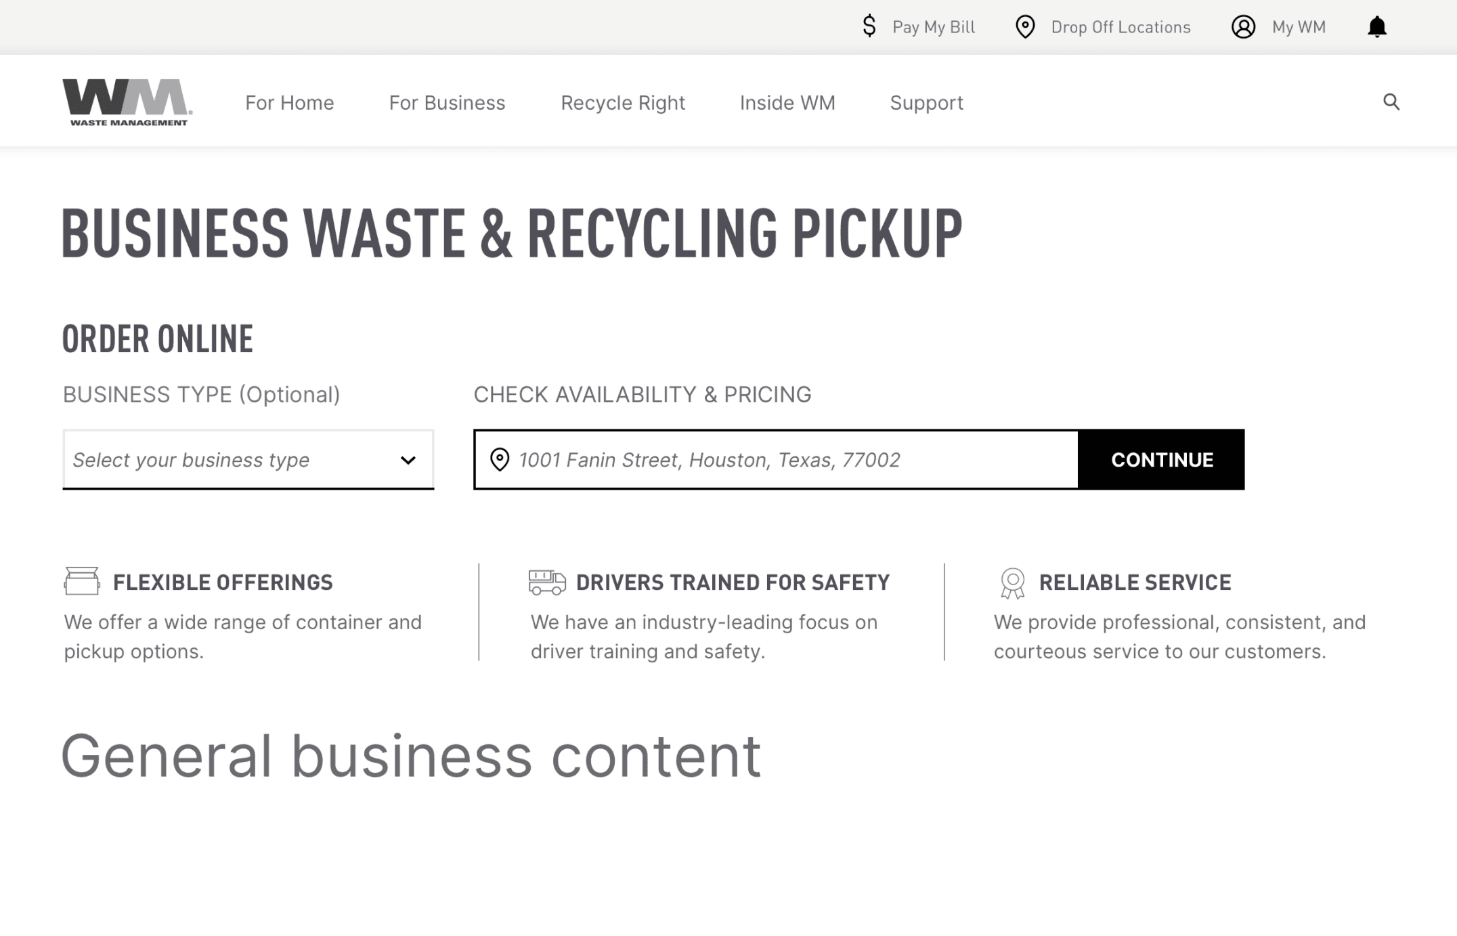Follow the Pay My Bill link

[x=933, y=27]
